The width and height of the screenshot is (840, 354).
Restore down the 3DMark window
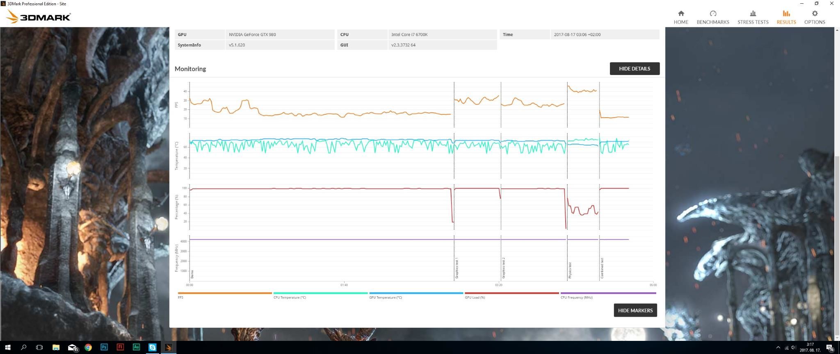[817, 4]
